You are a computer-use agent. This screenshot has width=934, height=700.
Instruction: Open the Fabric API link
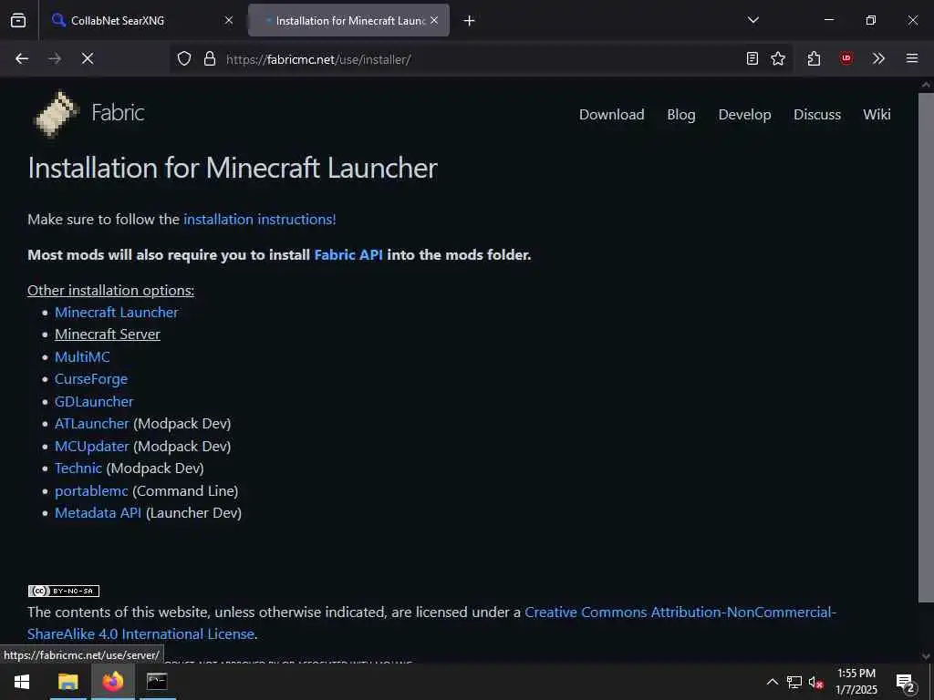[348, 255]
